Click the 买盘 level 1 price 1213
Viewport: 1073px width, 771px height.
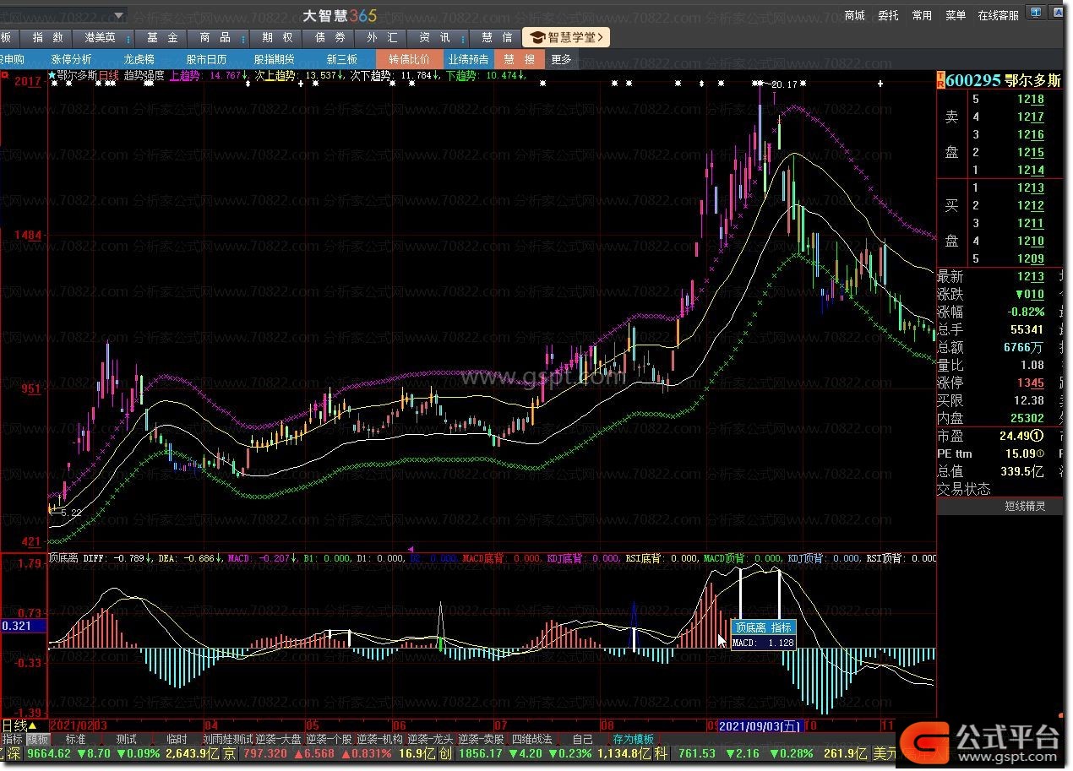(1030, 187)
